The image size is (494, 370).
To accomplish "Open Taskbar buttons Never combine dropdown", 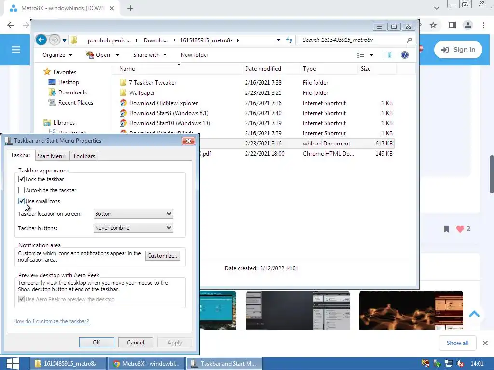I will tap(133, 228).
